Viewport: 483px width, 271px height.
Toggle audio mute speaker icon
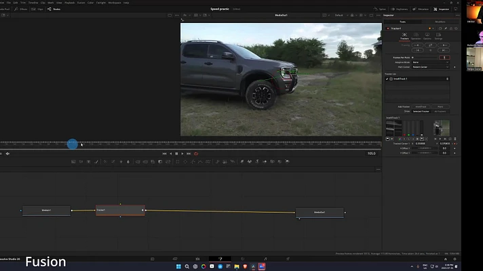coord(7,154)
